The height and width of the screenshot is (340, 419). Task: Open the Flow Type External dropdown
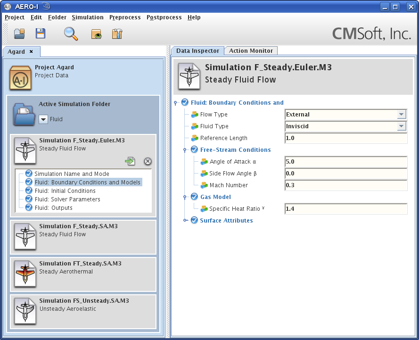pos(402,115)
